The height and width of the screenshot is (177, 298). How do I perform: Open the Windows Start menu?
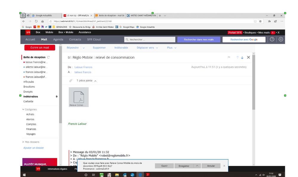click(x=24, y=175)
